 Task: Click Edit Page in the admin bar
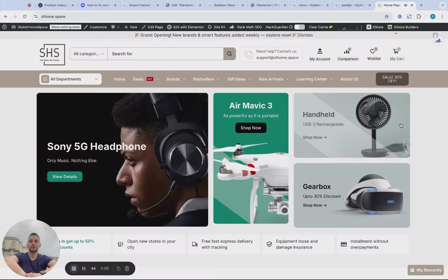[x=152, y=27]
